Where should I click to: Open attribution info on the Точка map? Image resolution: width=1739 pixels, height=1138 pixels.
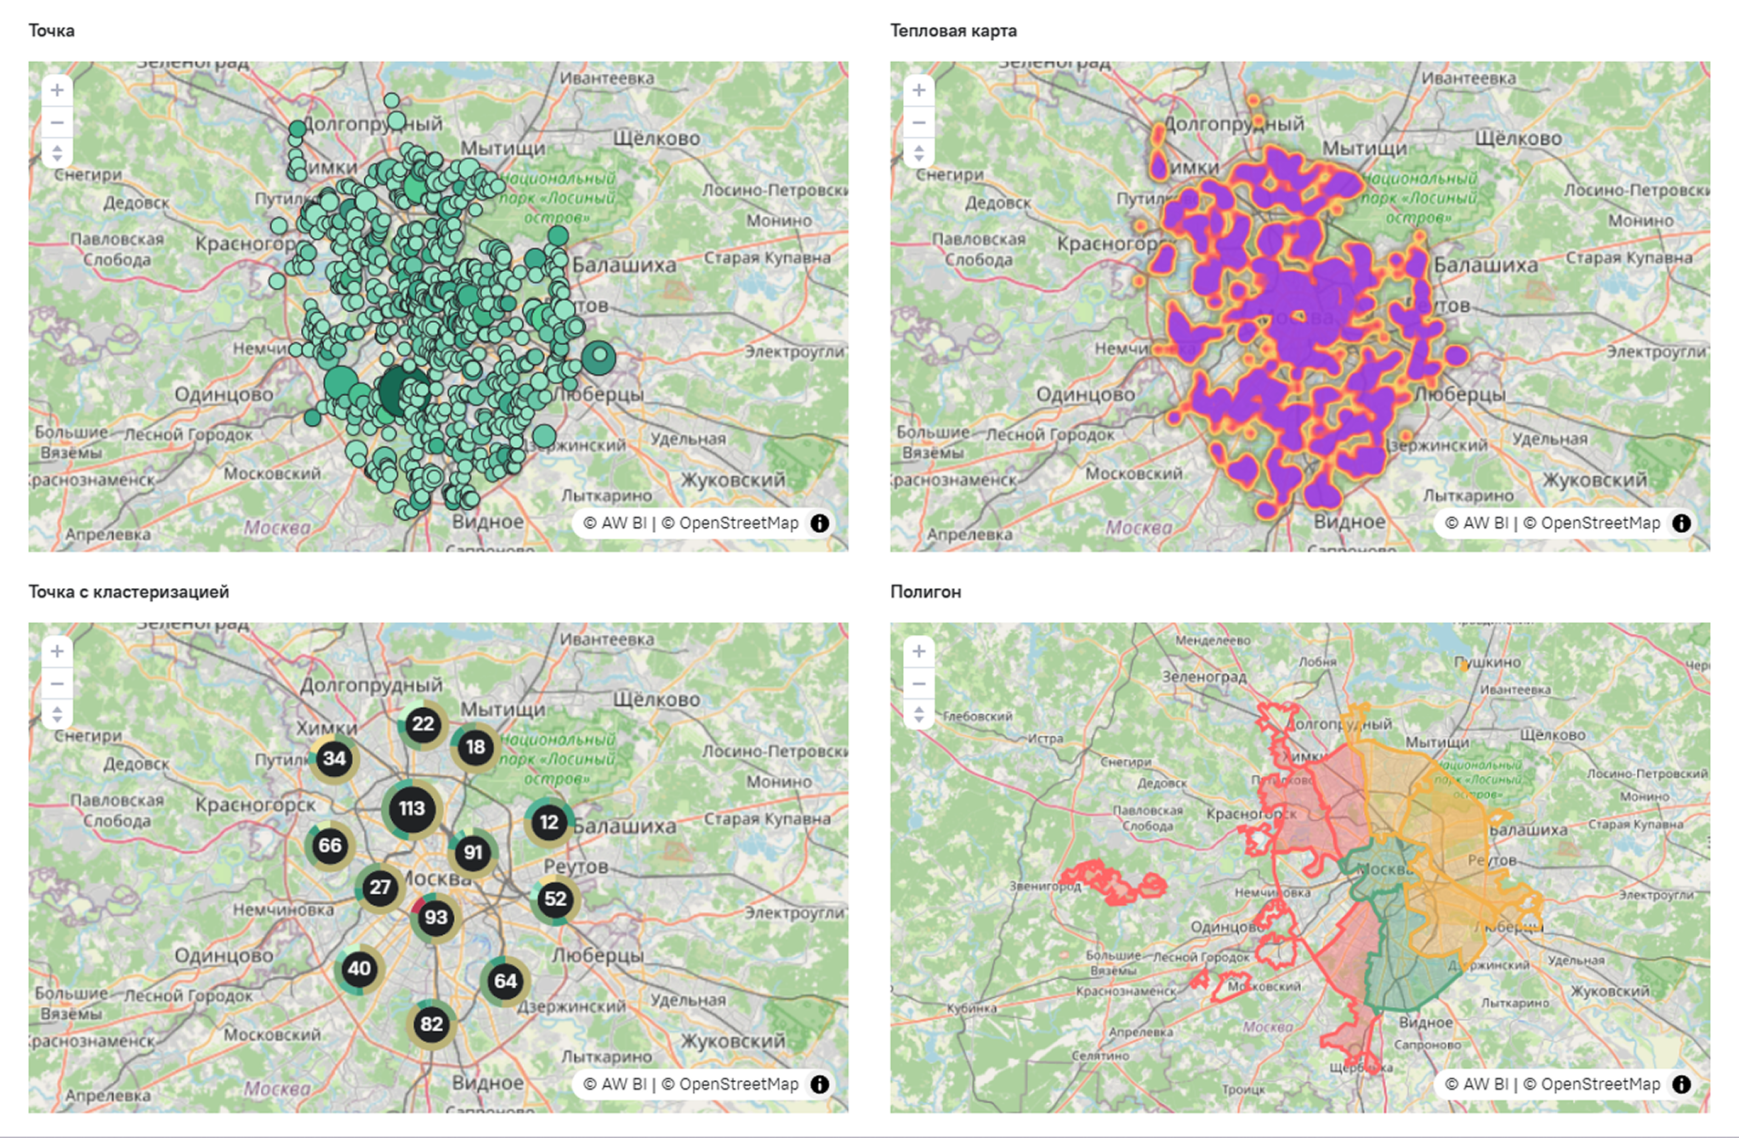pyautogui.click(x=820, y=524)
